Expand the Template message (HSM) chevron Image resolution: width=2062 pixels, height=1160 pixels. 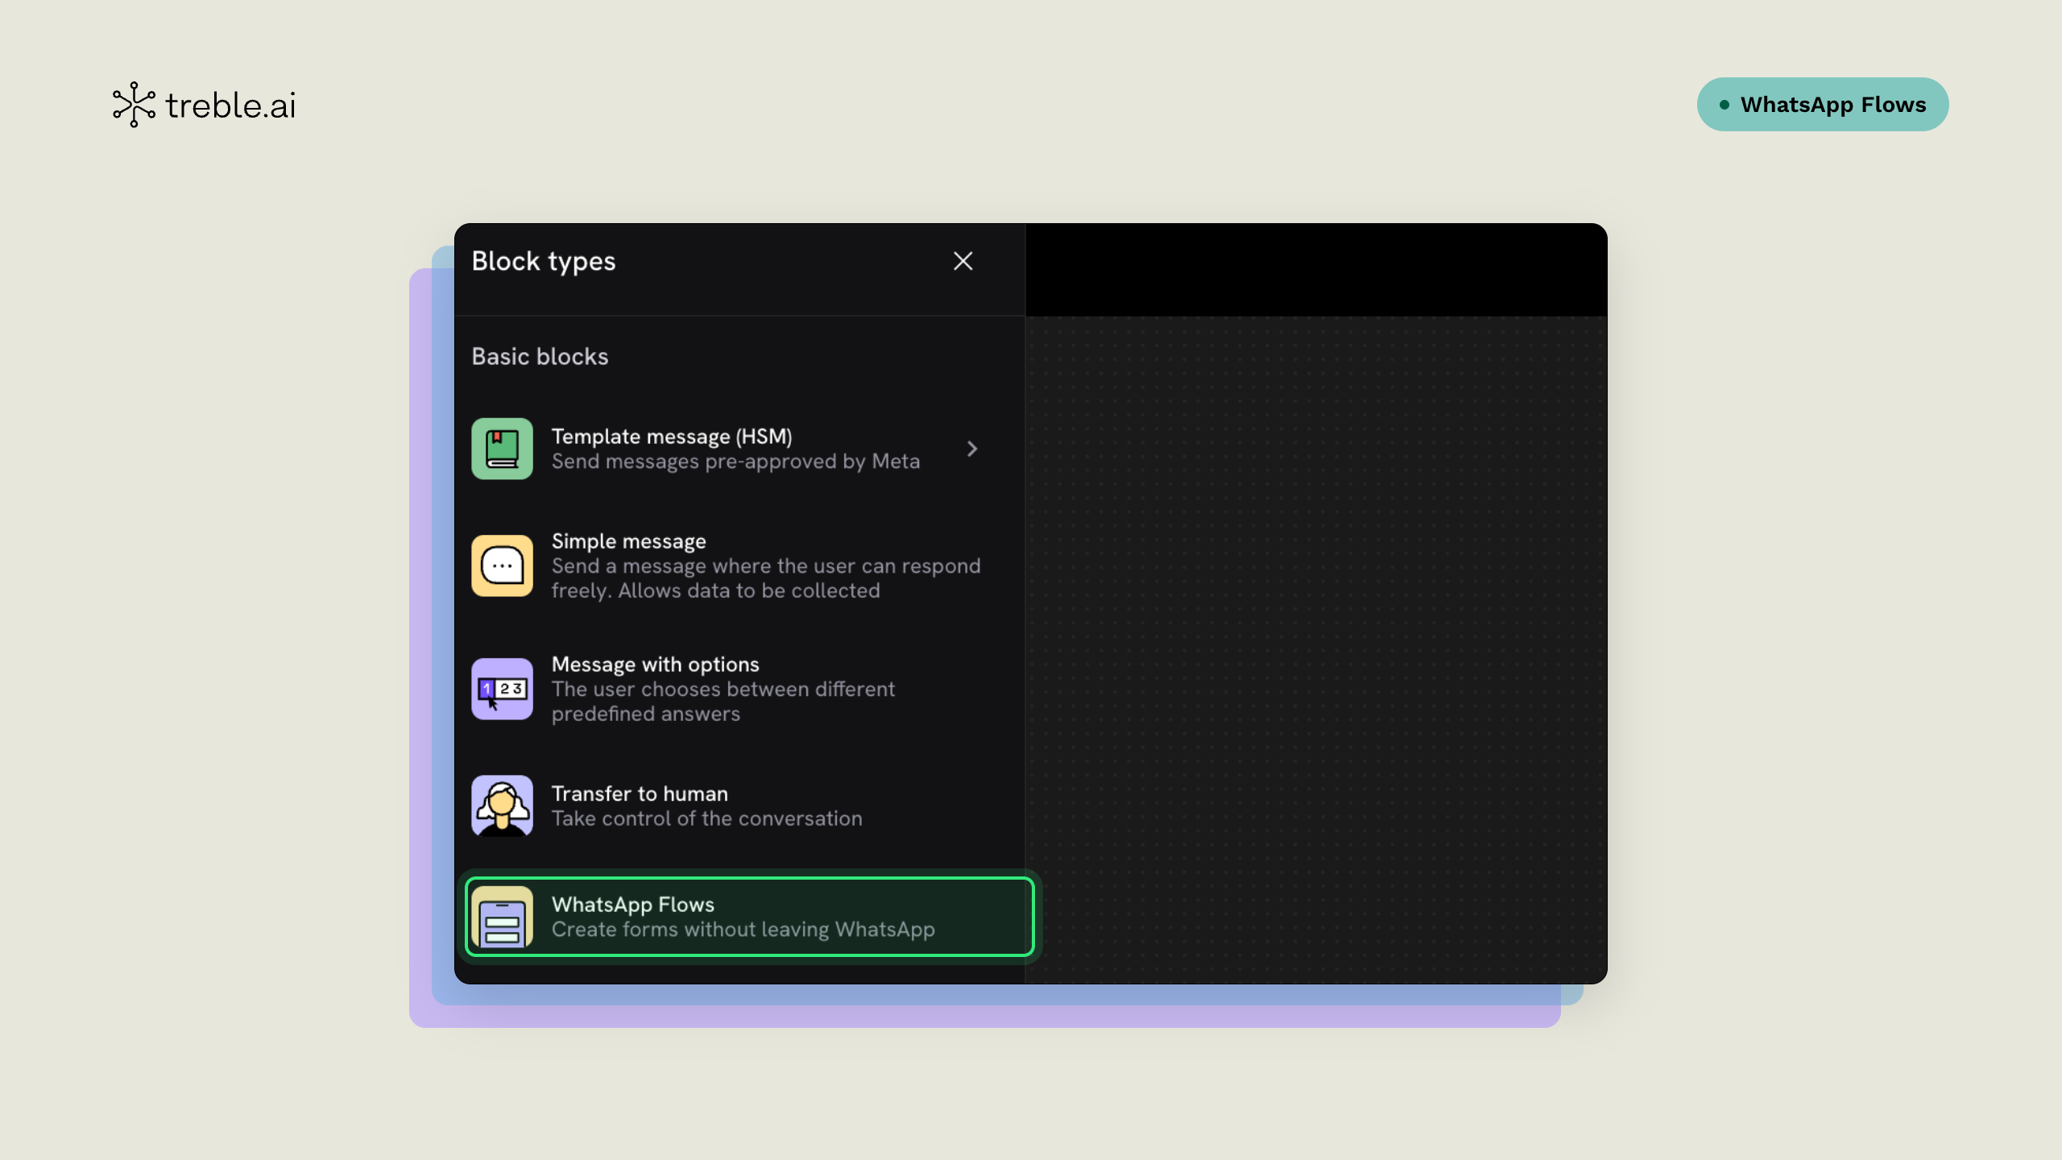pyautogui.click(x=972, y=449)
